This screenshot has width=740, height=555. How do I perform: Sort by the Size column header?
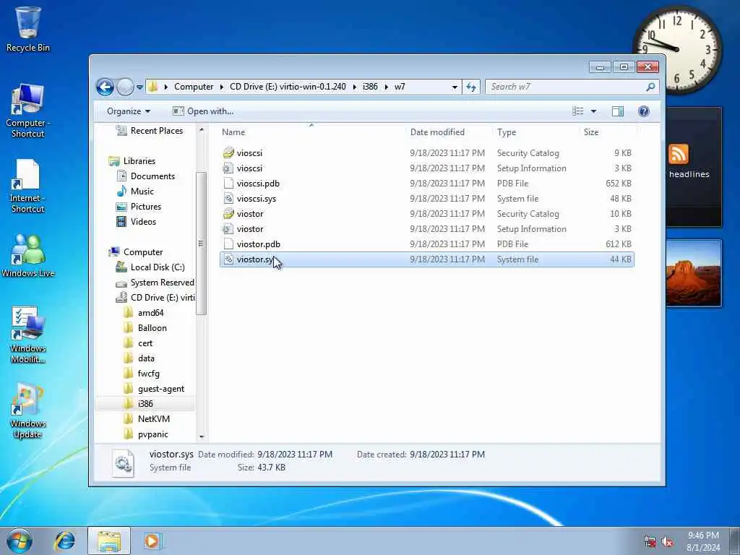point(607,132)
